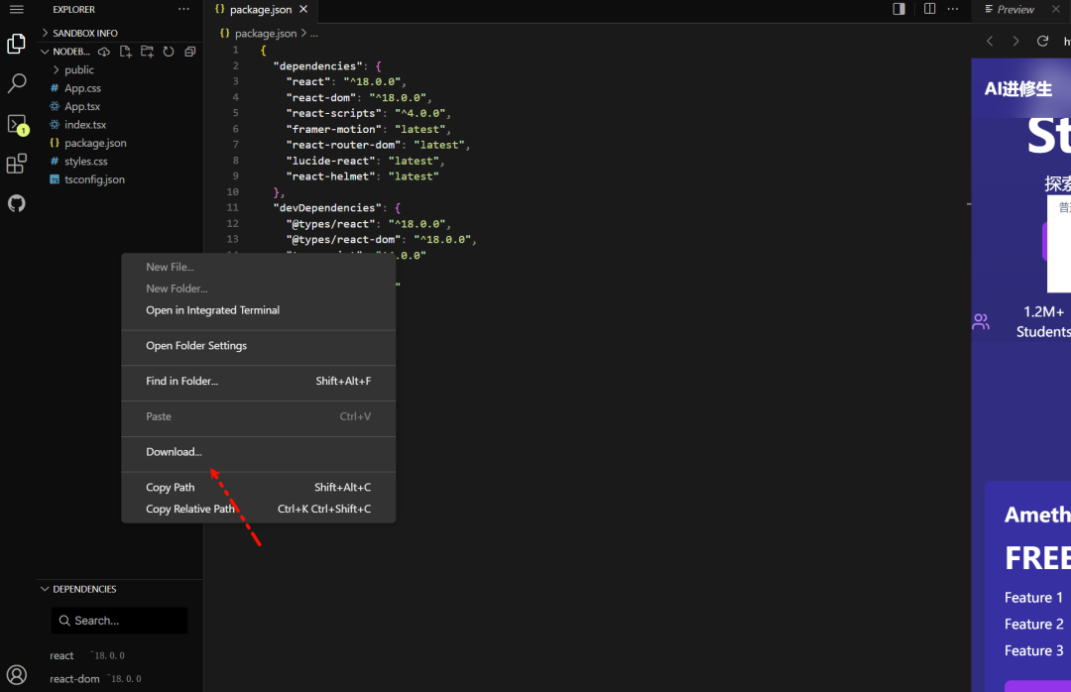This screenshot has width=1071, height=692.
Task: Toggle the secondary side bar layout icon
Action: [x=898, y=9]
